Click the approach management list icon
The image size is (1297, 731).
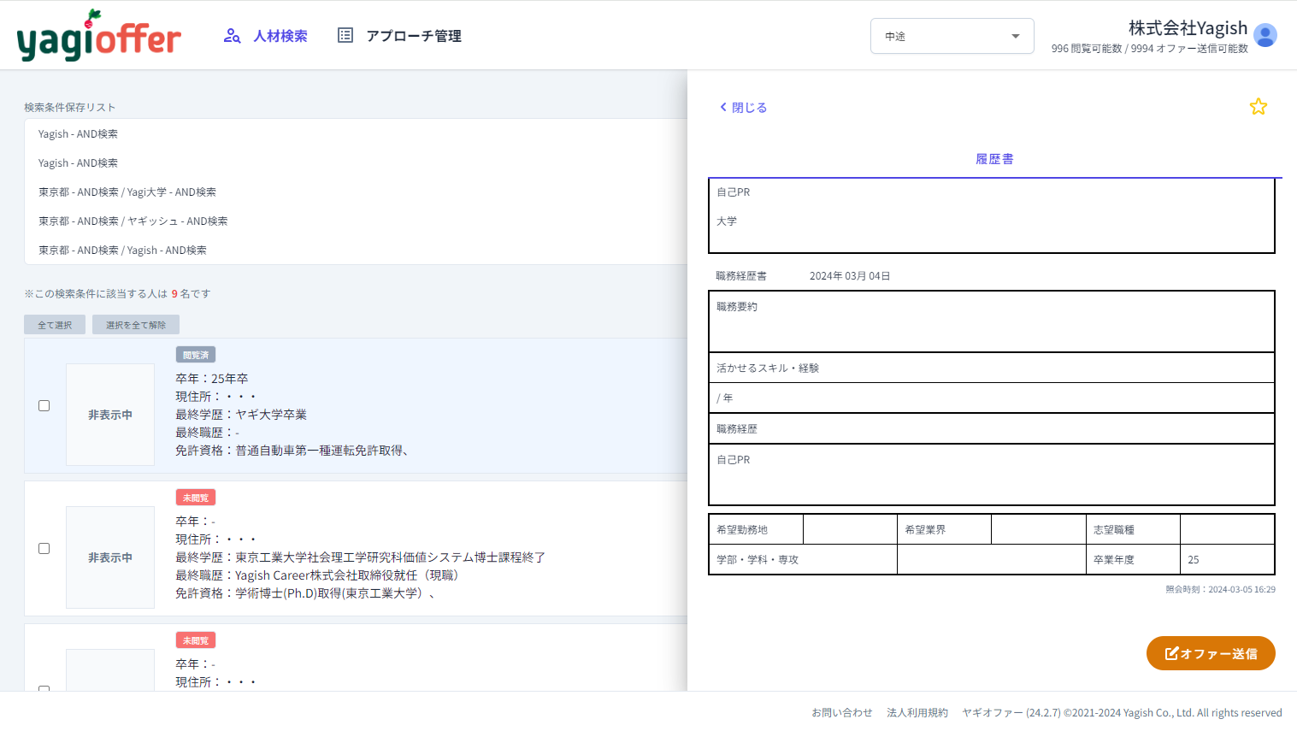pos(345,35)
